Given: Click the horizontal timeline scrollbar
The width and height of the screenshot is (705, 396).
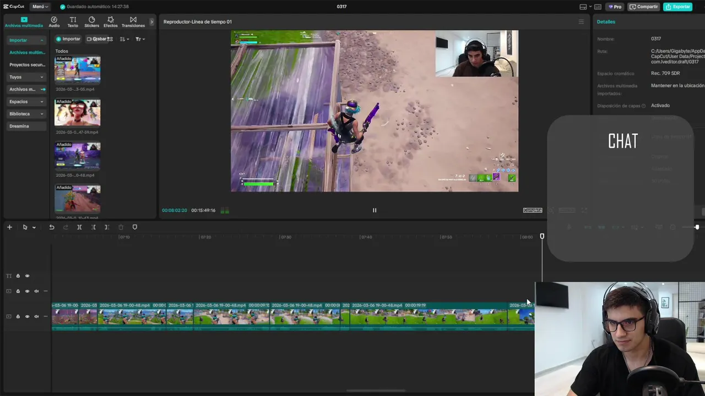Looking at the screenshot, I should (x=376, y=391).
